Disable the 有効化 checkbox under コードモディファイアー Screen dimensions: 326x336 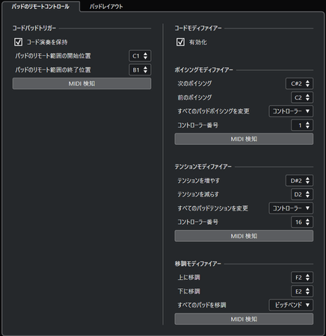click(x=180, y=42)
